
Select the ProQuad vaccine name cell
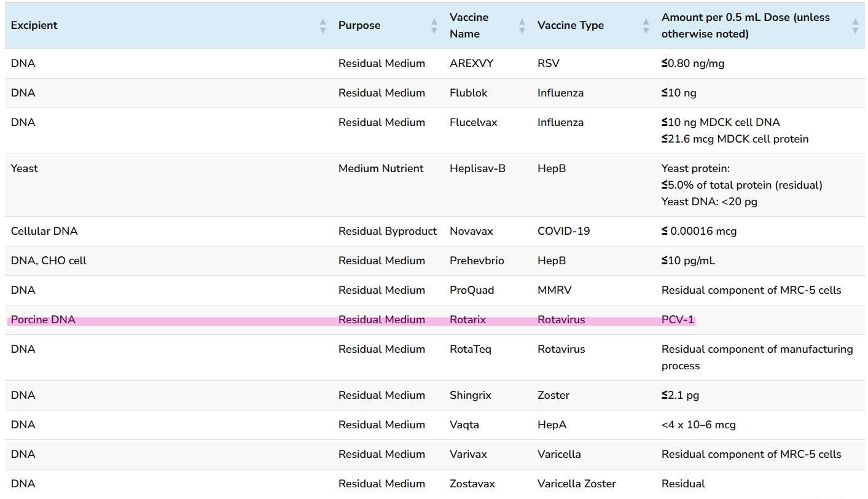472,290
